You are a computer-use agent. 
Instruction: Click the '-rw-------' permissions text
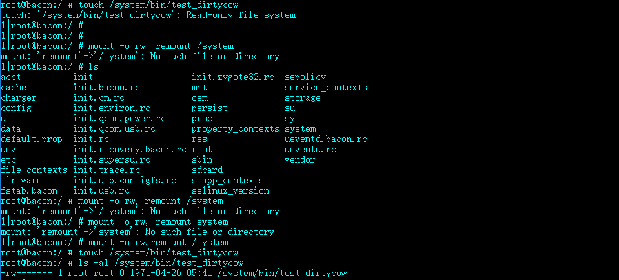[26, 273]
